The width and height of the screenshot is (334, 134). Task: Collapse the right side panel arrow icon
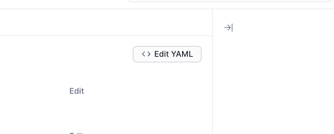tap(228, 27)
